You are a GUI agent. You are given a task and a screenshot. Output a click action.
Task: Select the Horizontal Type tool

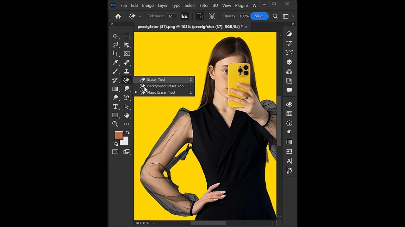pos(115,107)
